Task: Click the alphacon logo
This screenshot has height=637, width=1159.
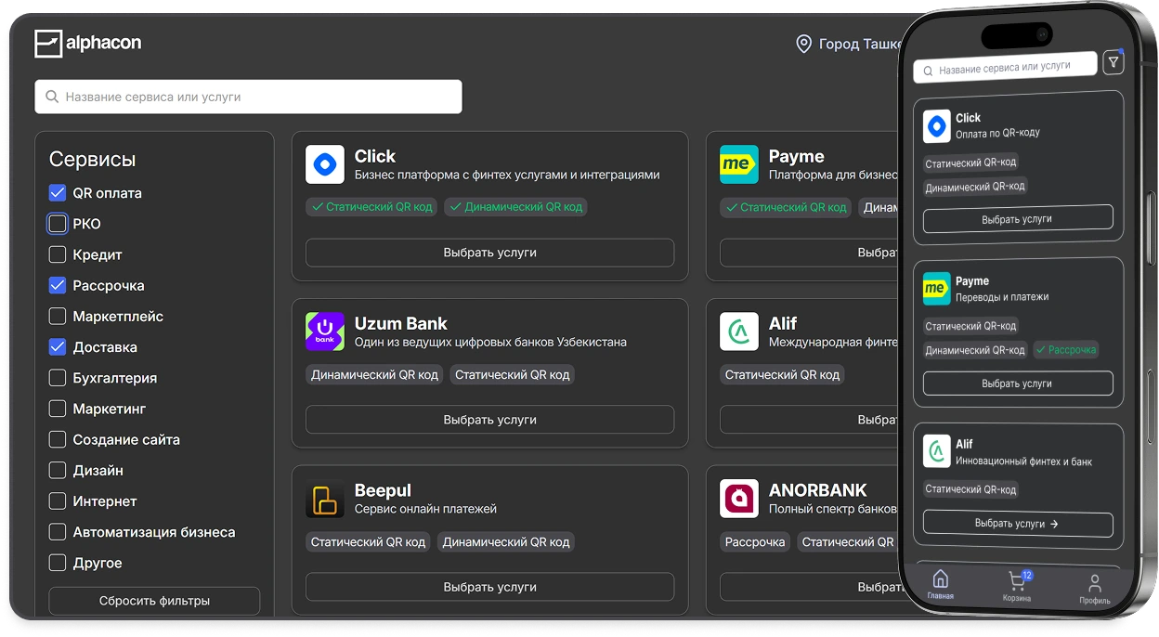Action: click(x=88, y=44)
